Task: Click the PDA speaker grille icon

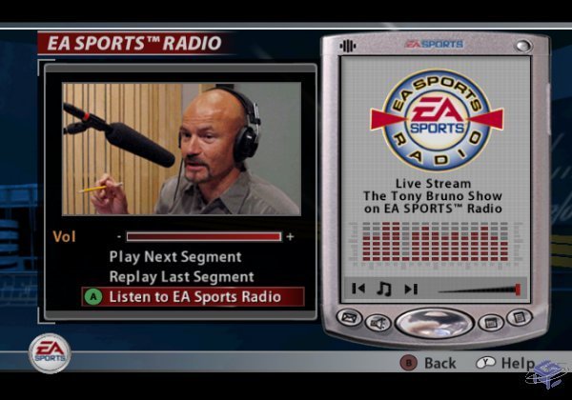Action: 348,46
